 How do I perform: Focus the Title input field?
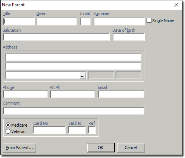coord(19,22)
